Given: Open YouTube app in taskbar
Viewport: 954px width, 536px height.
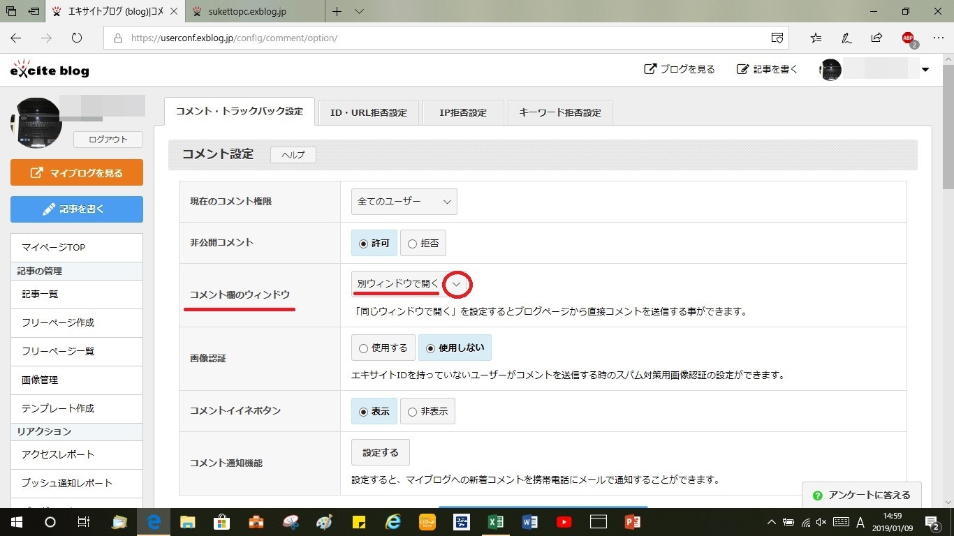Looking at the screenshot, I should pyautogui.click(x=564, y=521).
